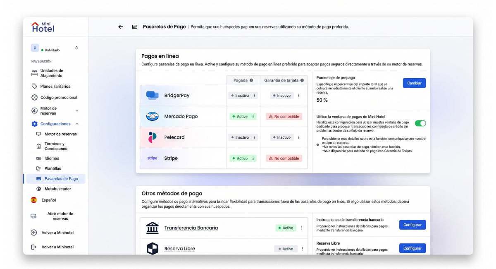This screenshot has width=496, height=269.
Task: Click the bed icon for Unidades de Alojamiento
Action: [34, 73]
